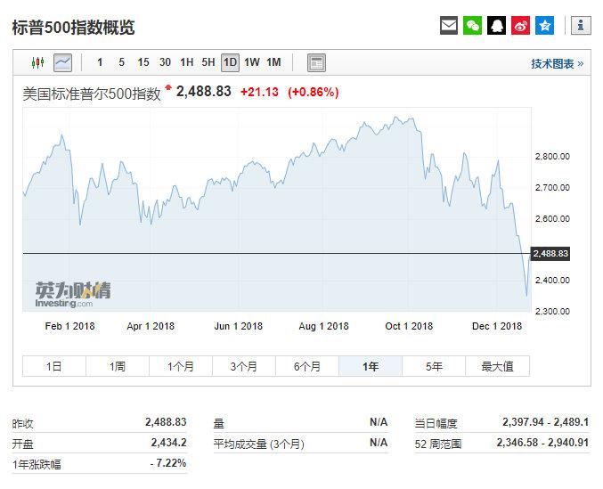
Task: Share to QQ penguin icon
Action: [496, 26]
